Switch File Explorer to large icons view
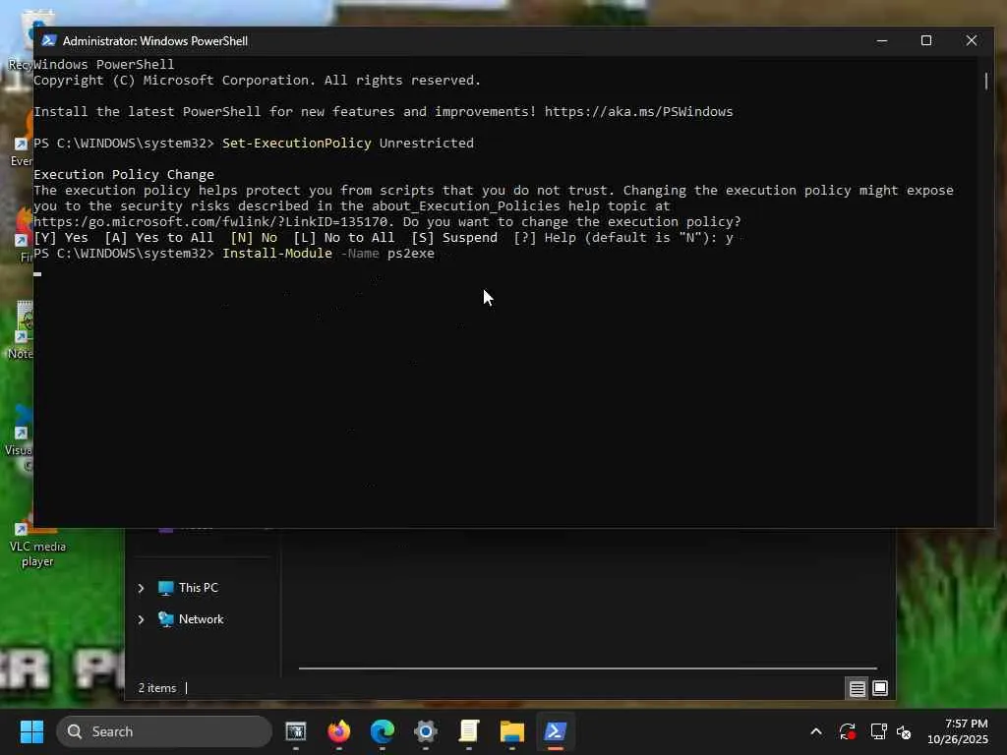 (x=880, y=688)
